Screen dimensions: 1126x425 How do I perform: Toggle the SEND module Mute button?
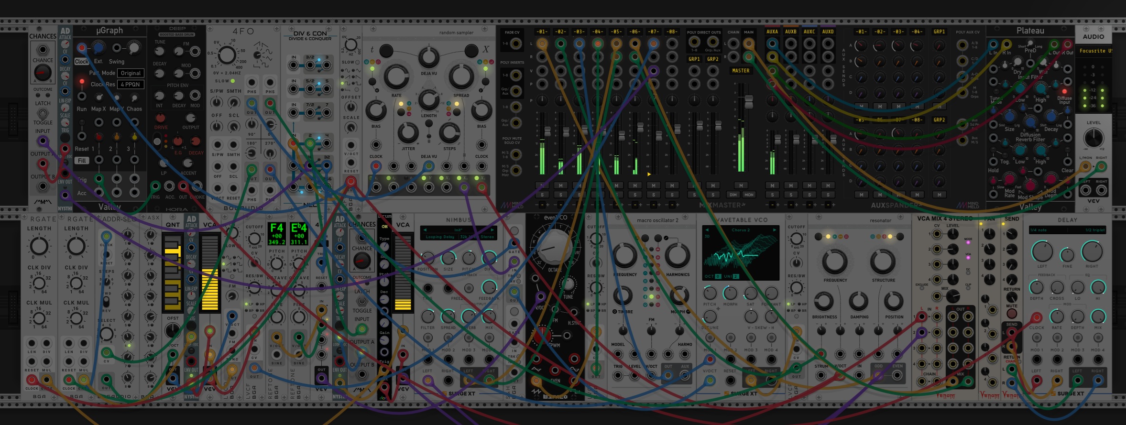1012,314
